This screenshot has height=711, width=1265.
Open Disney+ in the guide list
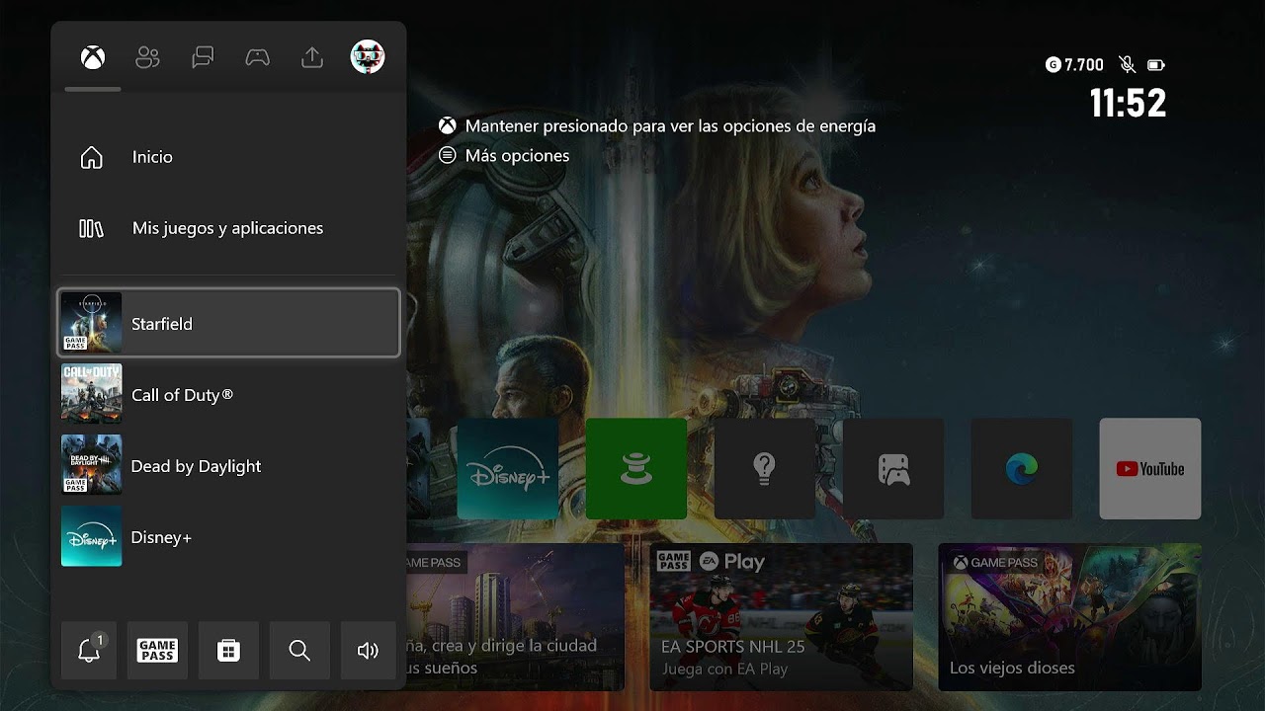pos(228,536)
